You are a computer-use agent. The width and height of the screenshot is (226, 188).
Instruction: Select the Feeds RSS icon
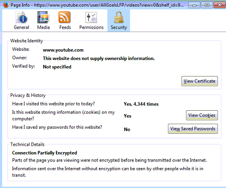(65, 17)
